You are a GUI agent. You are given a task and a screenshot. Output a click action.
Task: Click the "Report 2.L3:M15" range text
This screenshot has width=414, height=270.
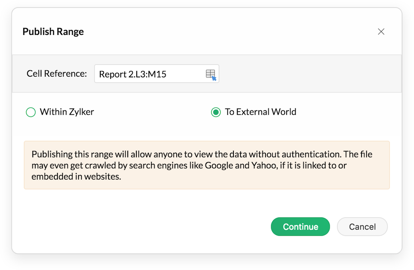(133, 74)
